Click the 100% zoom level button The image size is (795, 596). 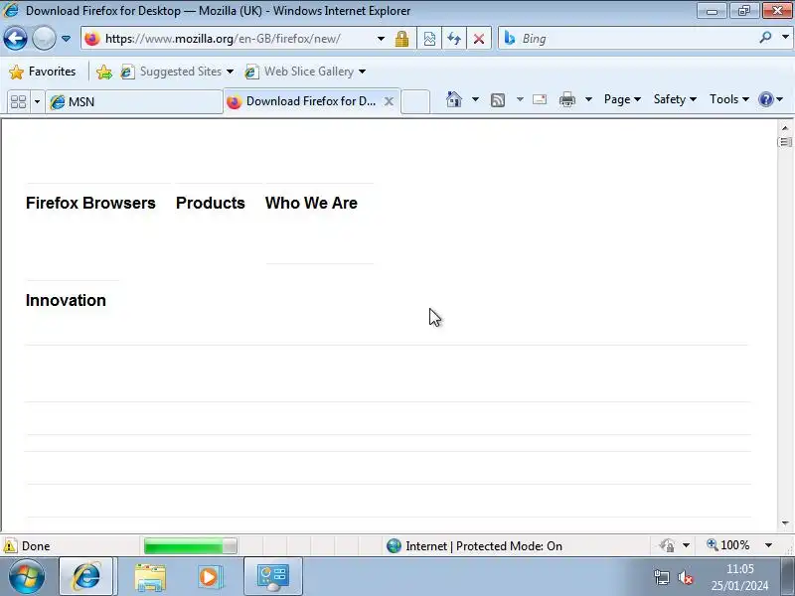tap(728, 545)
